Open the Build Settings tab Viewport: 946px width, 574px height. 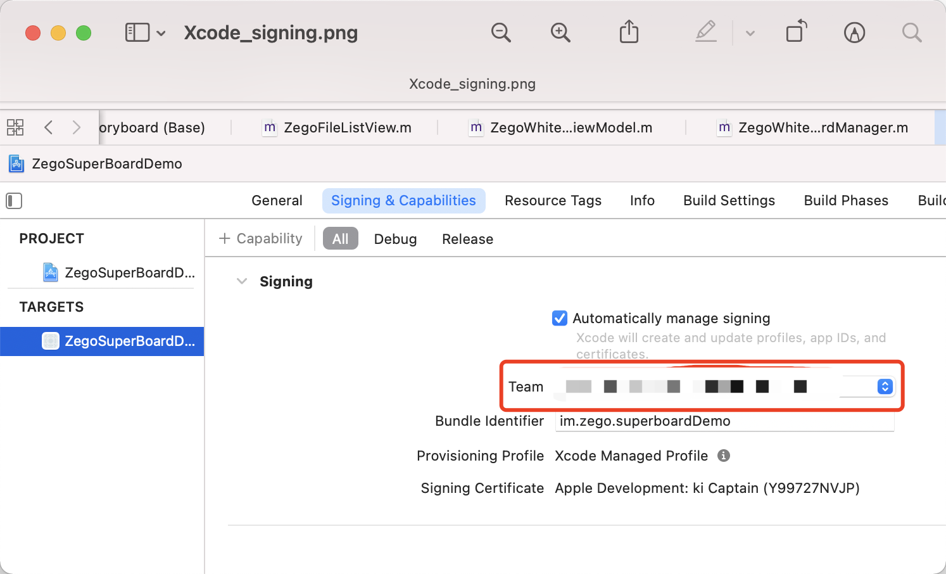coord(729,200)
